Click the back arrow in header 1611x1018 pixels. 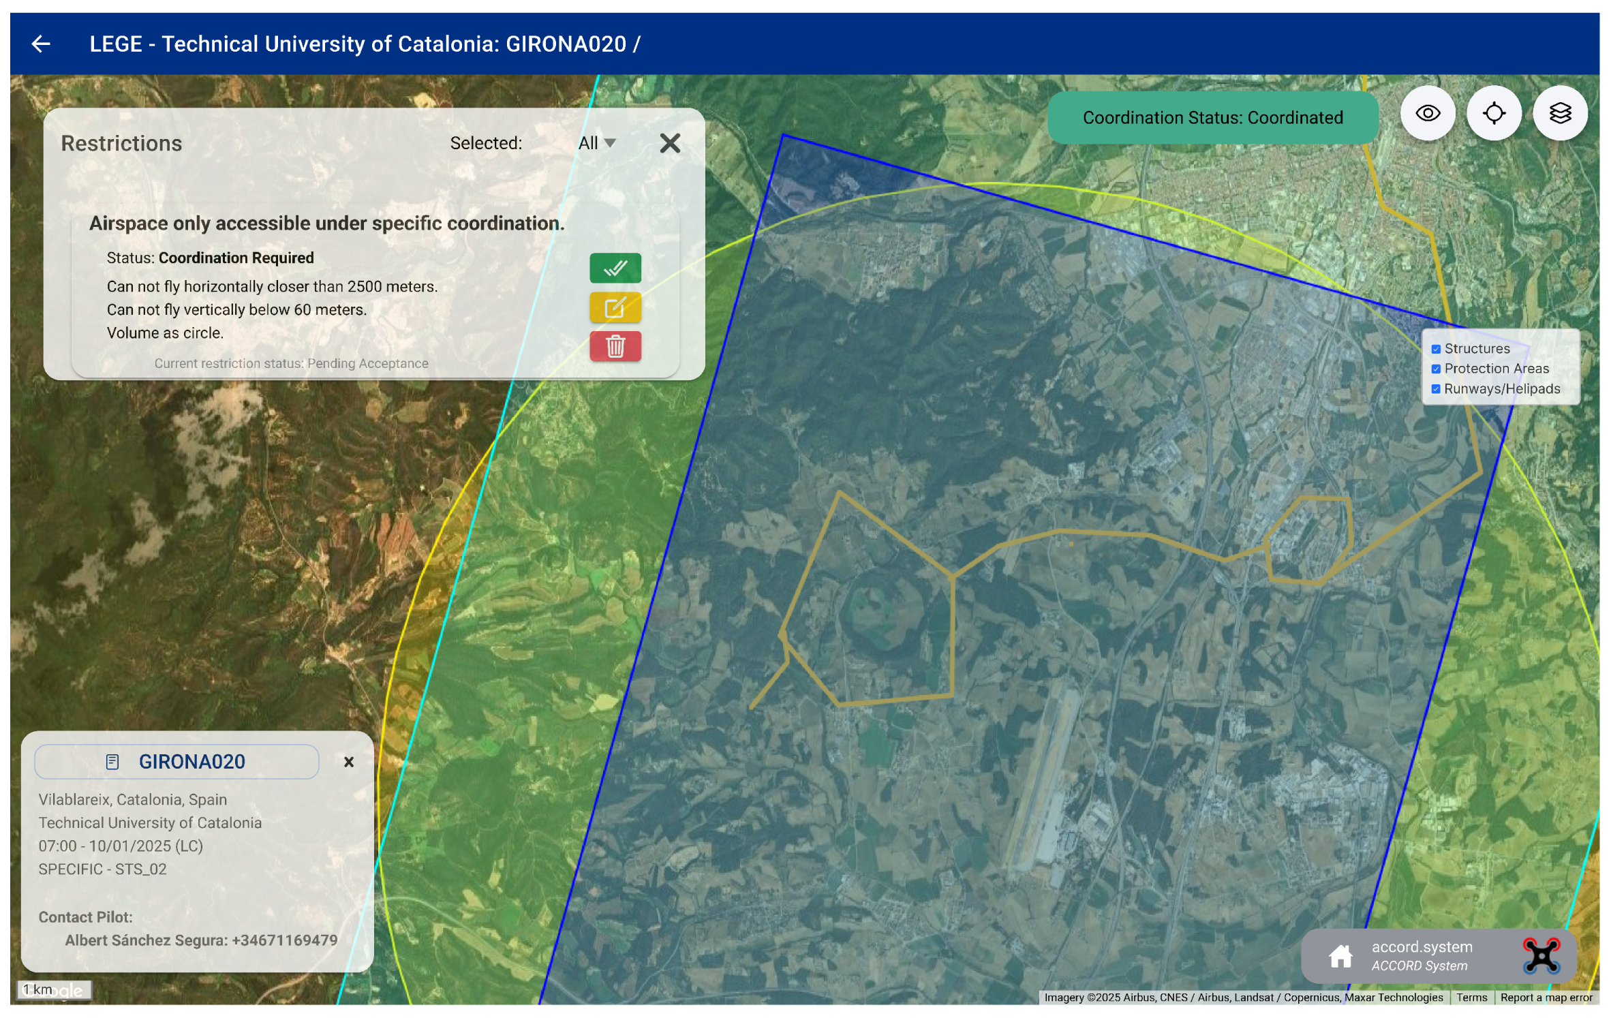41,44
